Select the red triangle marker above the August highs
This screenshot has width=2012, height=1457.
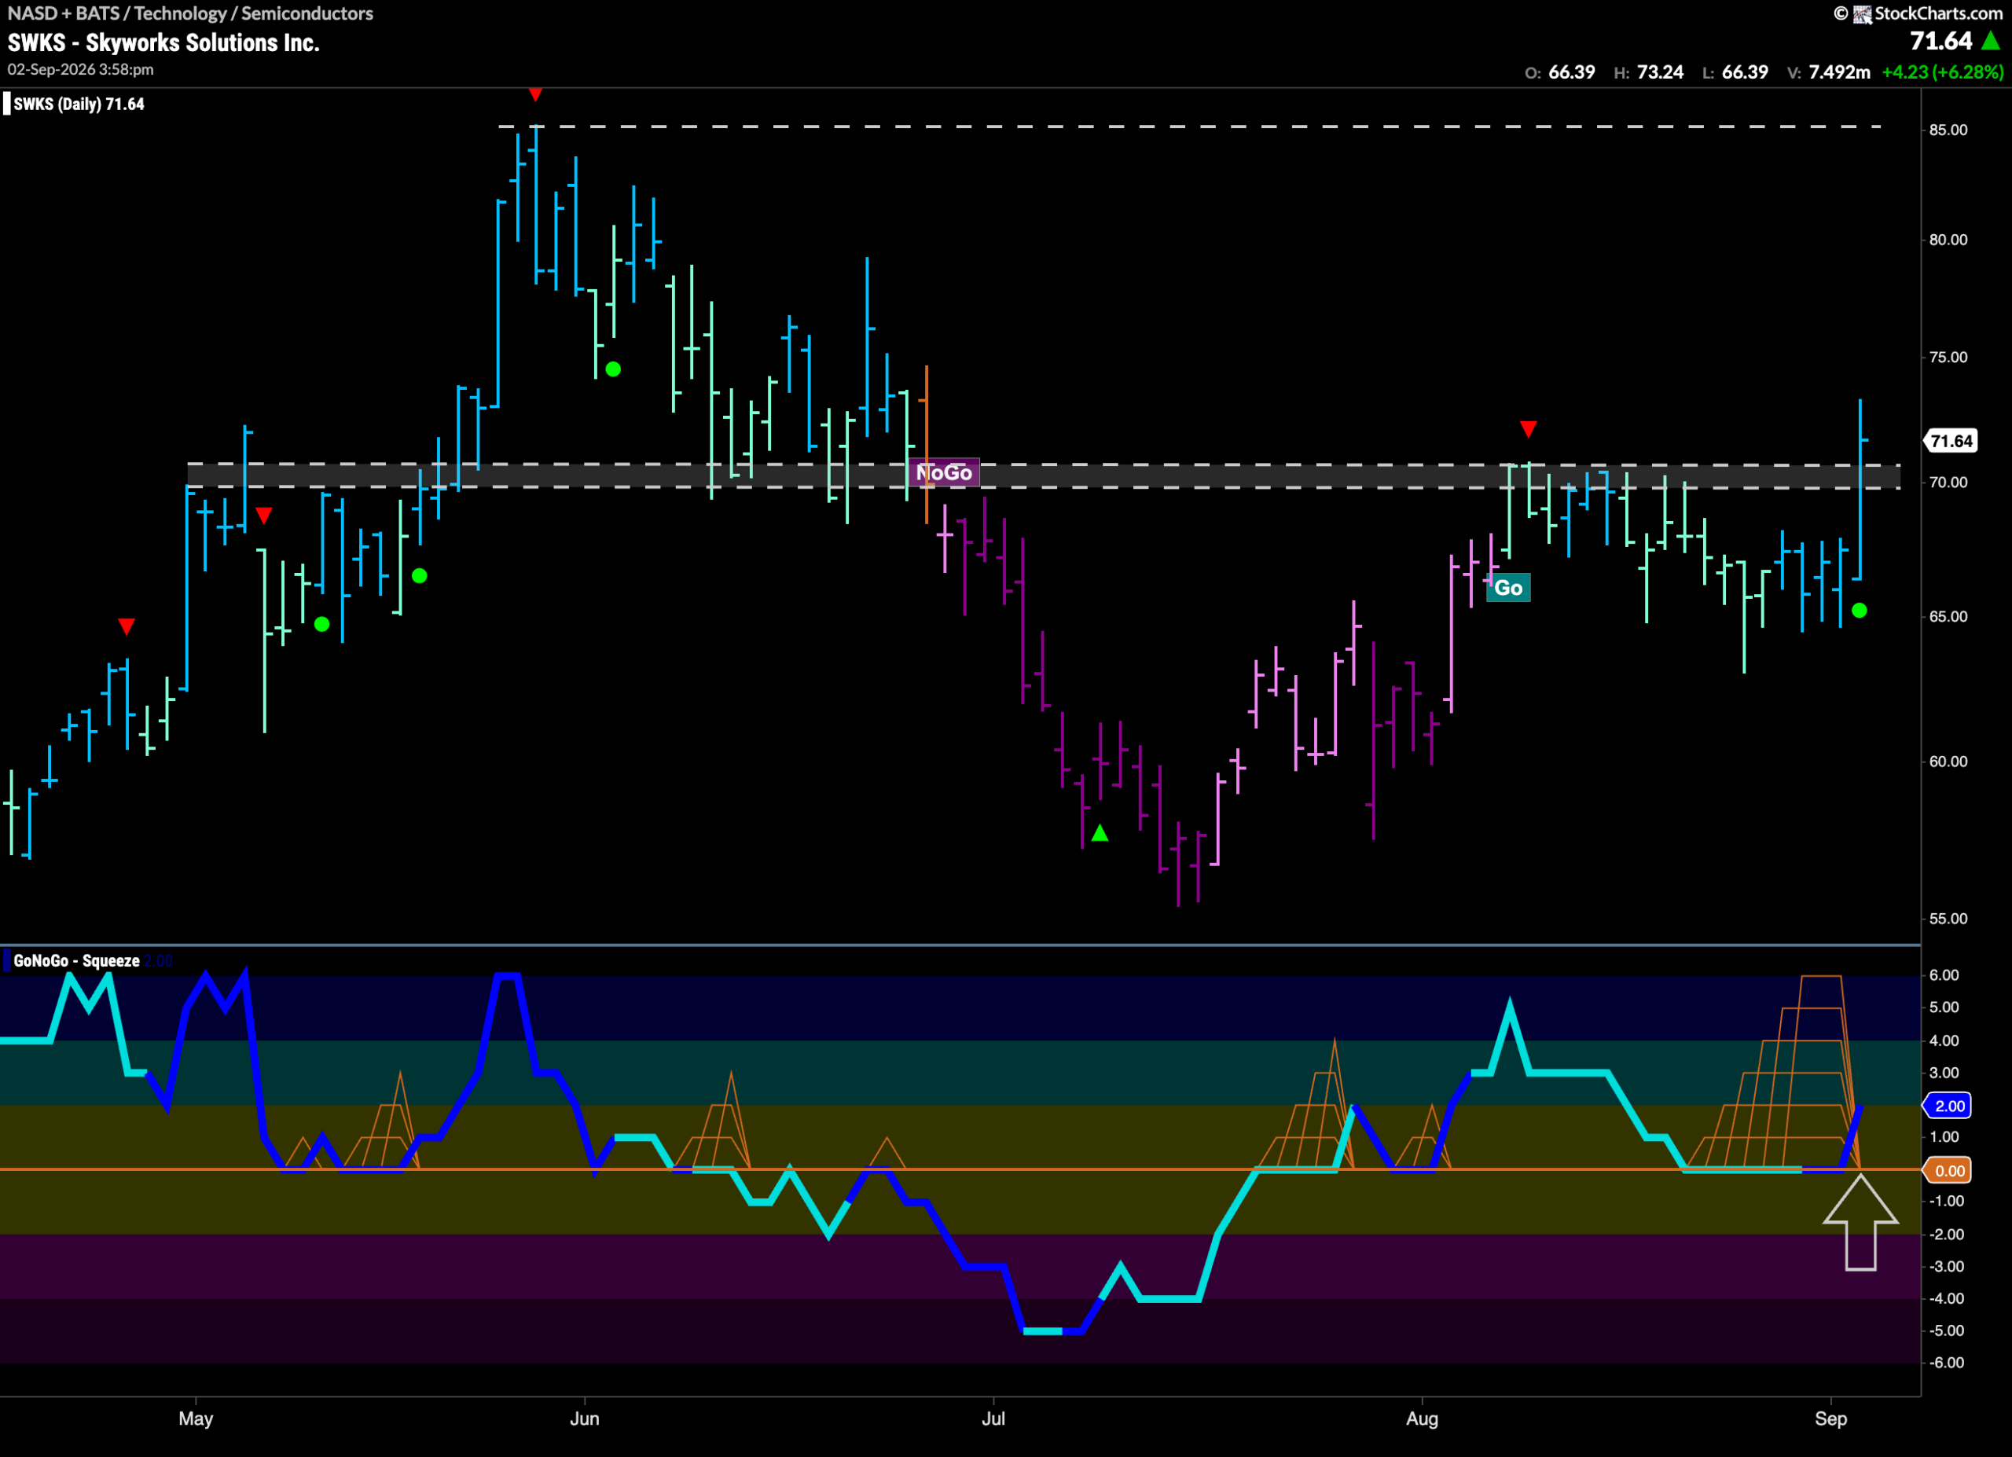tap(1528, 429)
